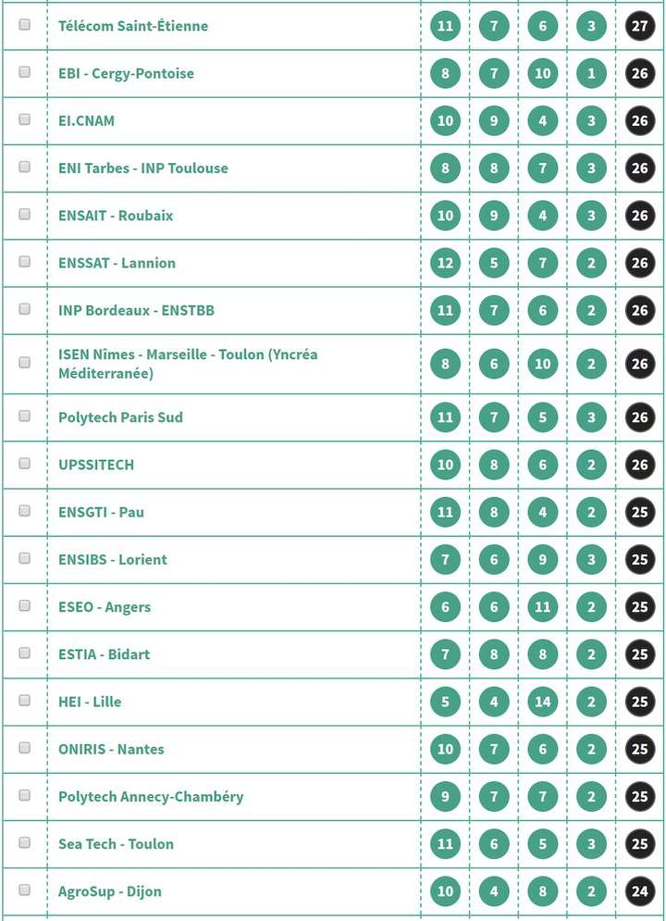
Task: Click the green 14 badge for HEI - Lille
Action: 543,702
